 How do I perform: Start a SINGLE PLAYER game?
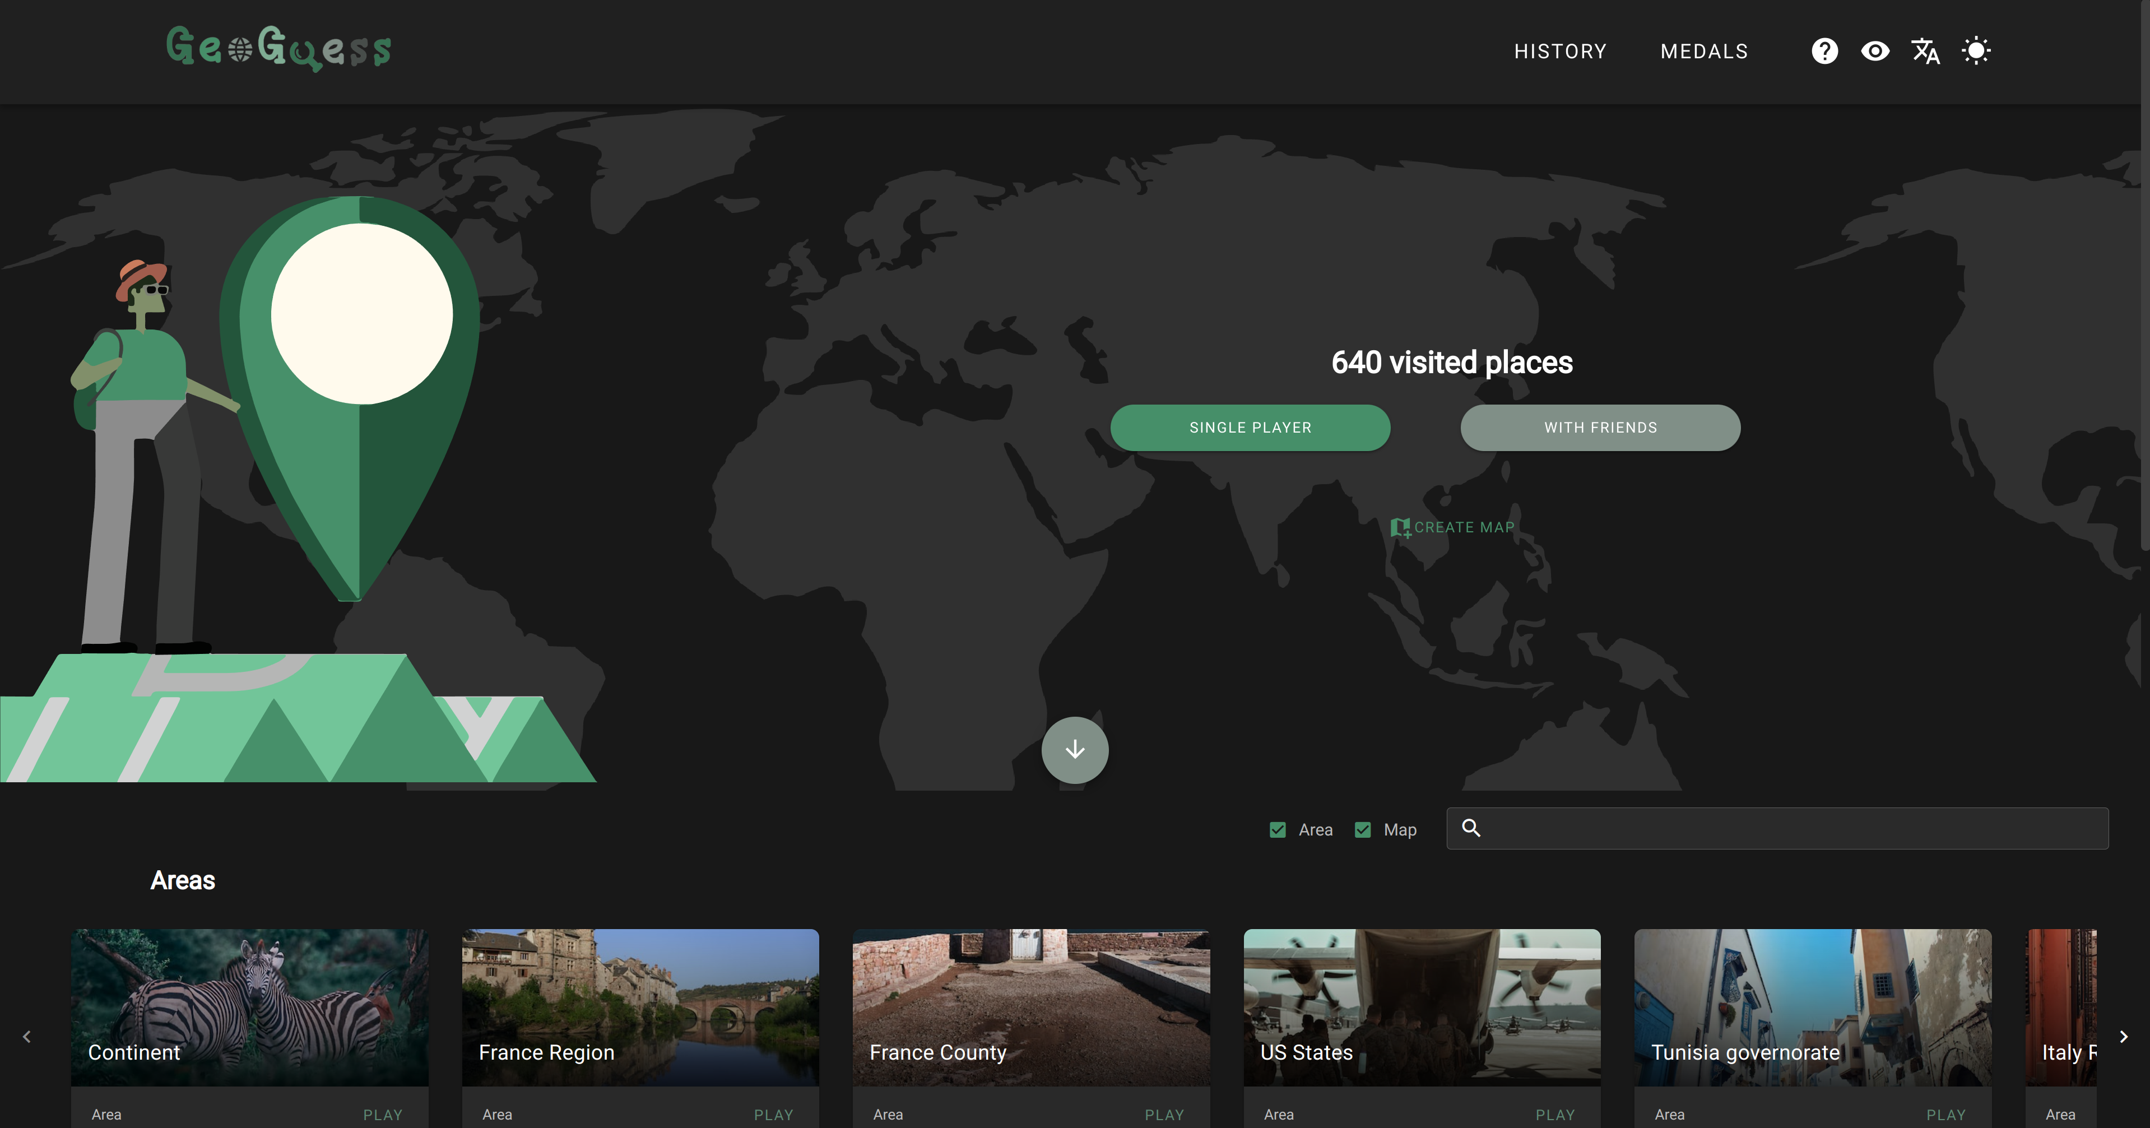pyautogui.click(x=1250, y=426)
